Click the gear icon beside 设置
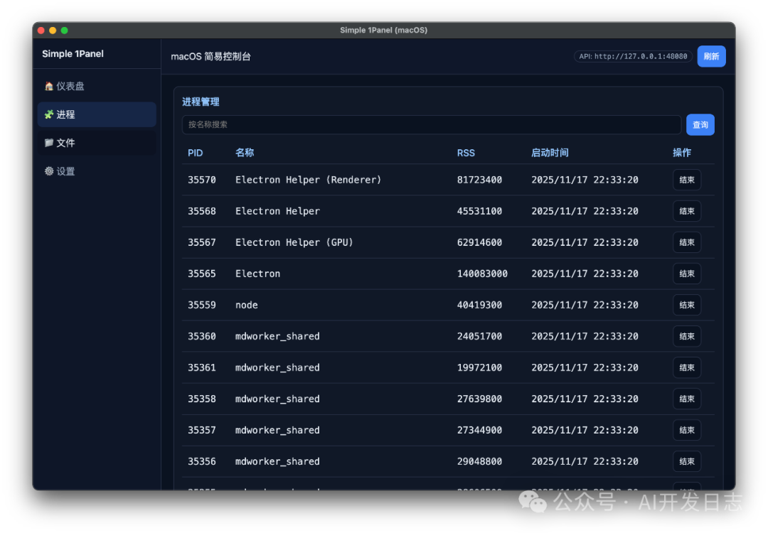768x533 pixels. click(48, 171)
